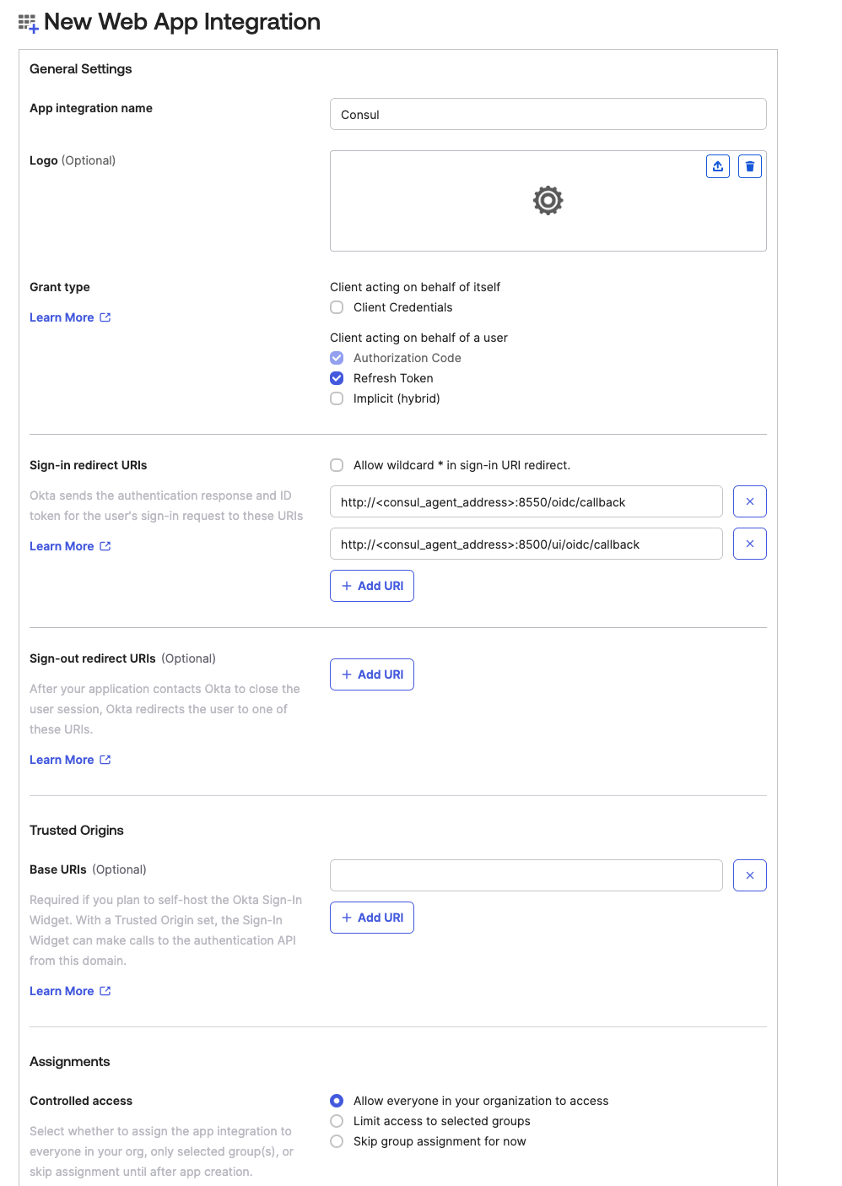Check the Implicit (hybrid) option
The width and height of the screenshot is (842, 1186).
tap(337, 398)
